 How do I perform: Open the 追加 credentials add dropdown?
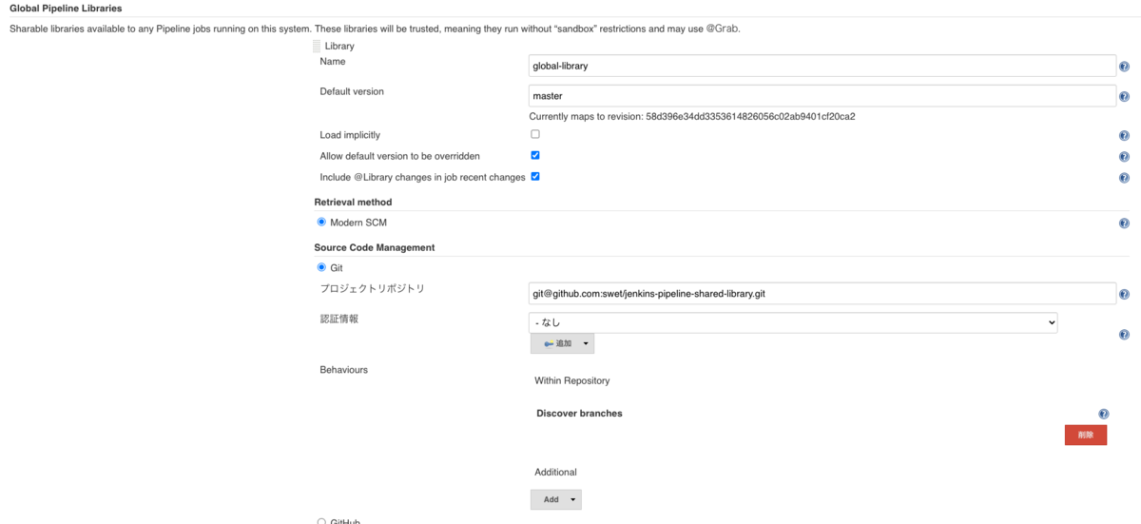tap(562, 343)
